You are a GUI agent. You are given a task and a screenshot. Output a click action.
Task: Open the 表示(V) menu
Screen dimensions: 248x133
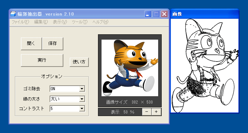point(60,22)
